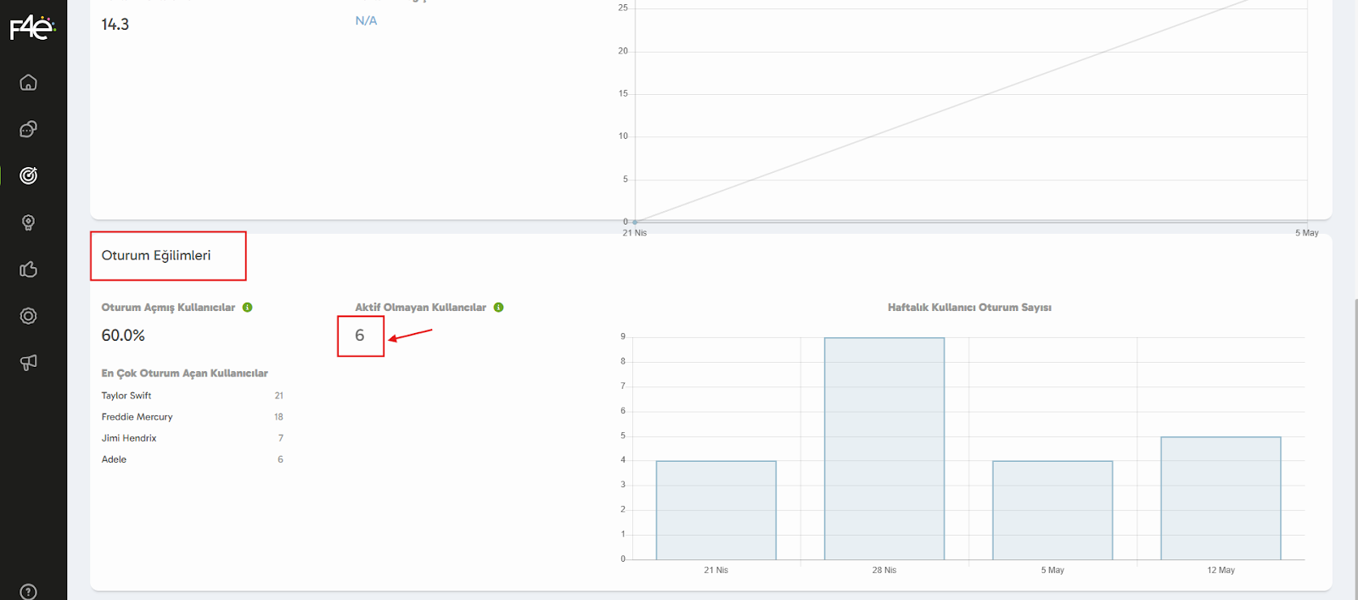Open the settings gear sidebar icon
The width and height of the screenshot is (1358, 600).
(x=28, y=316)
